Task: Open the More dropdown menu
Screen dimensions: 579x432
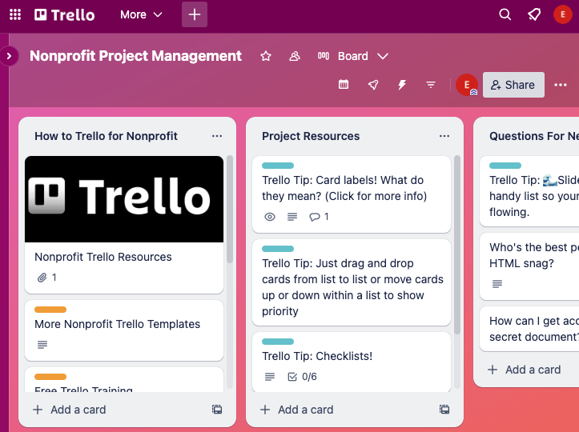Action: [141, 14]
